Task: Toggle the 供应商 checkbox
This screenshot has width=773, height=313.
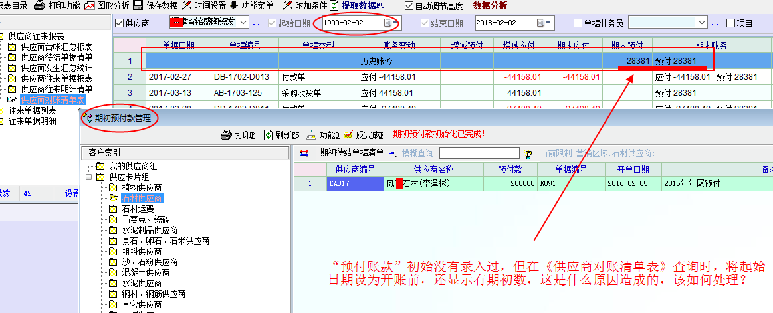Action: point(120,23)
